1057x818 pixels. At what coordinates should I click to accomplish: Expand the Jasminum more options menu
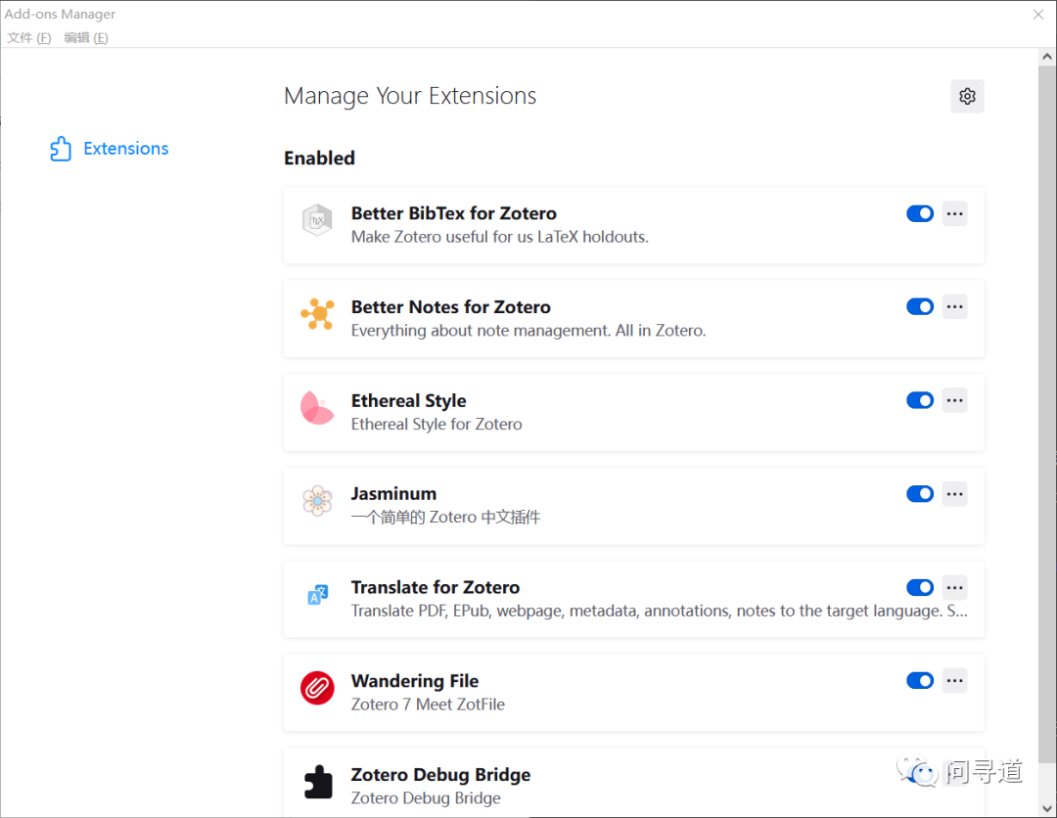(x=954, y=493)
